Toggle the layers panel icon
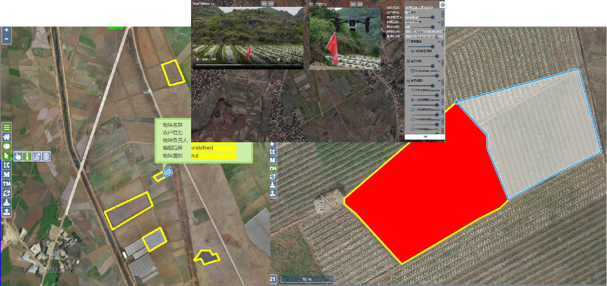607x286 pixels. coord(443,4)
